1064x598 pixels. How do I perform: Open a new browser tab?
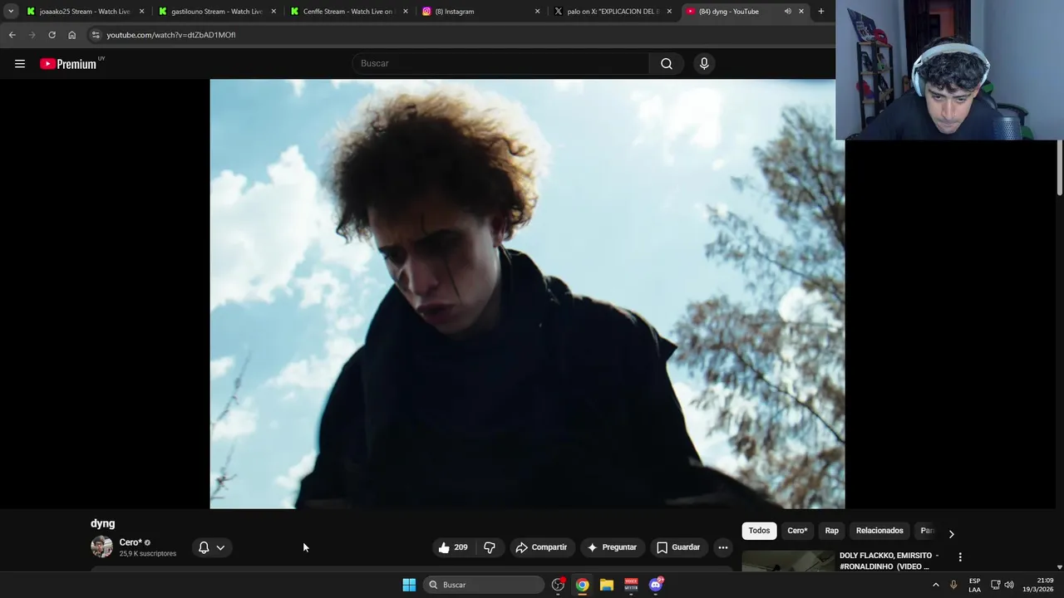click(x=821, y=12)
